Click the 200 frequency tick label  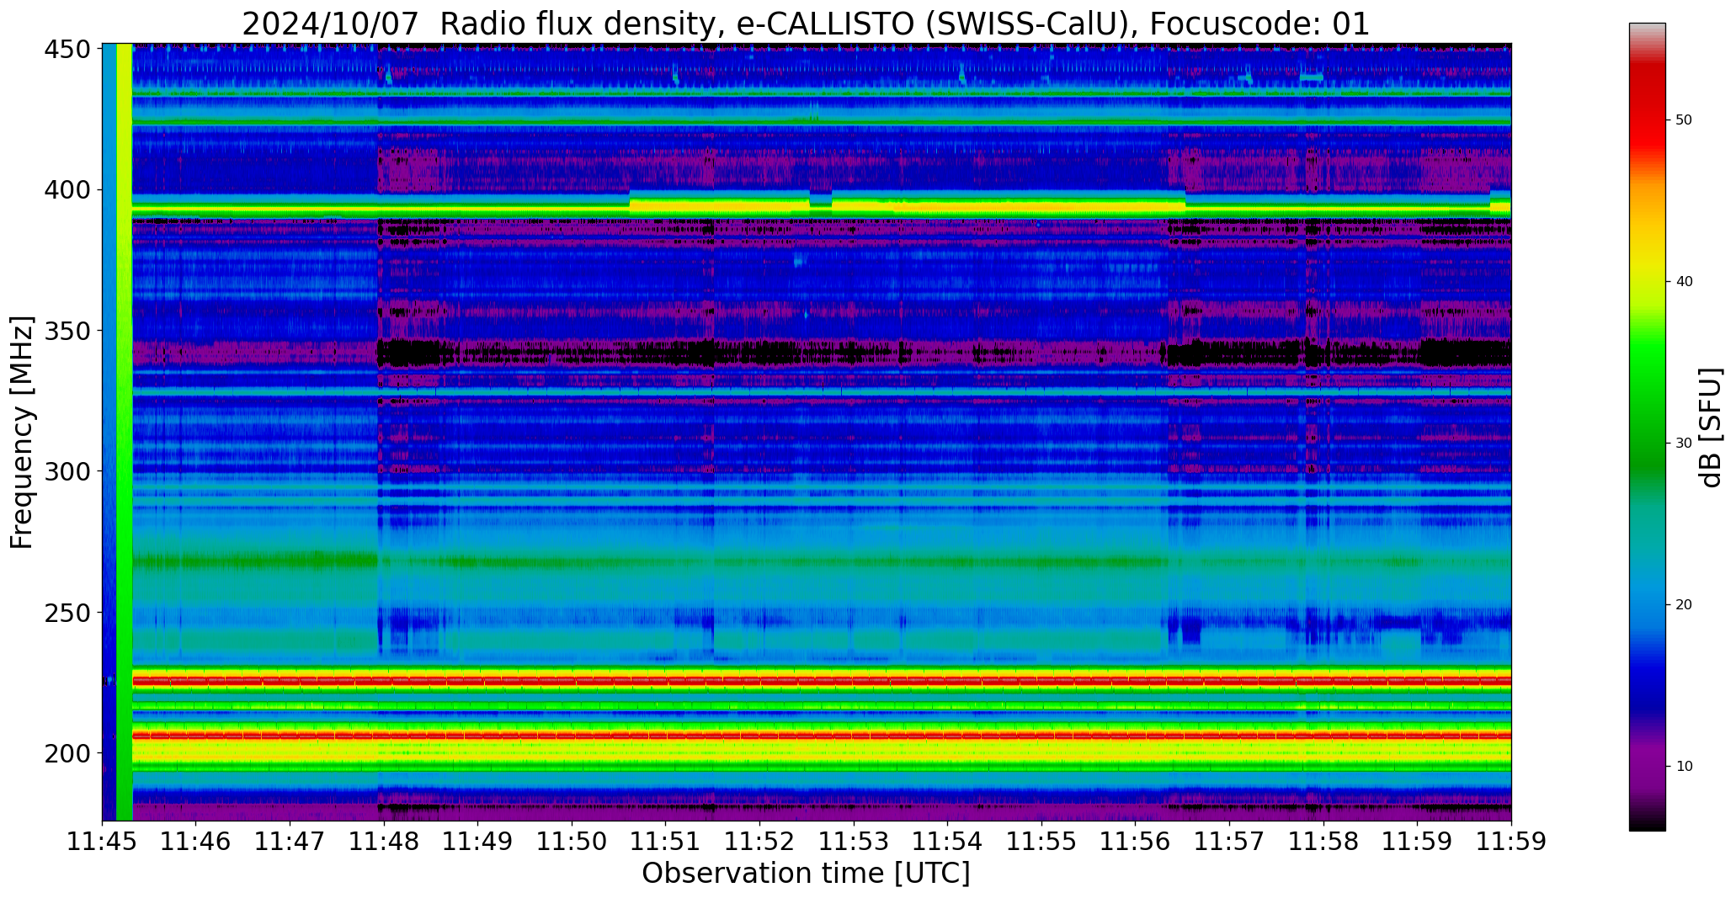coord(67,753)
